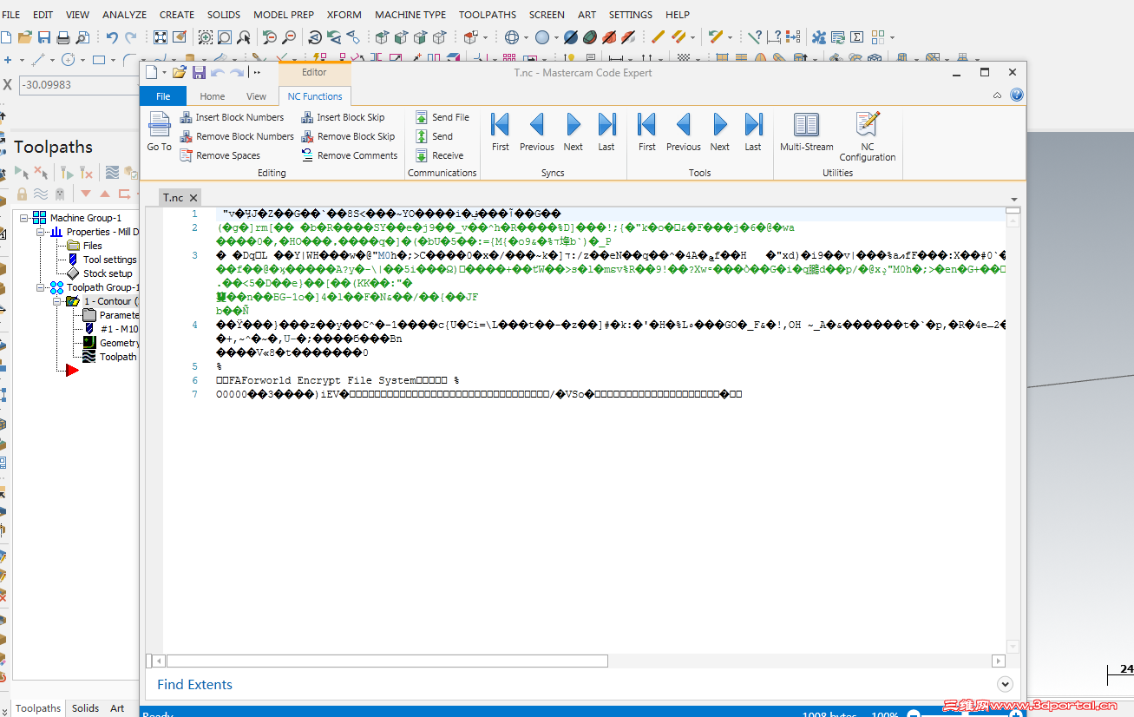
Task: Click Open folder icon in Code Expert title bar
Action: (180, 73)
